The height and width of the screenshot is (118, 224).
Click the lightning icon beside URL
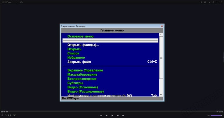click(x=17, y=2)
